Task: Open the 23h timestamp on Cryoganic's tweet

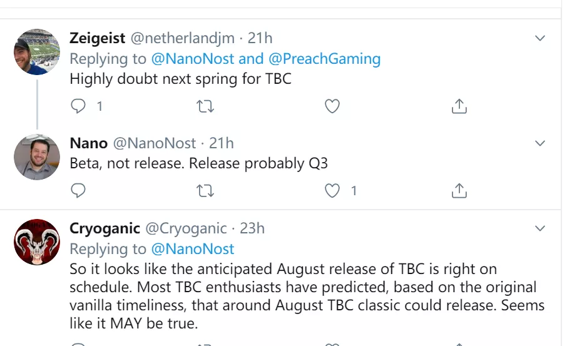Action: (252, 228)
